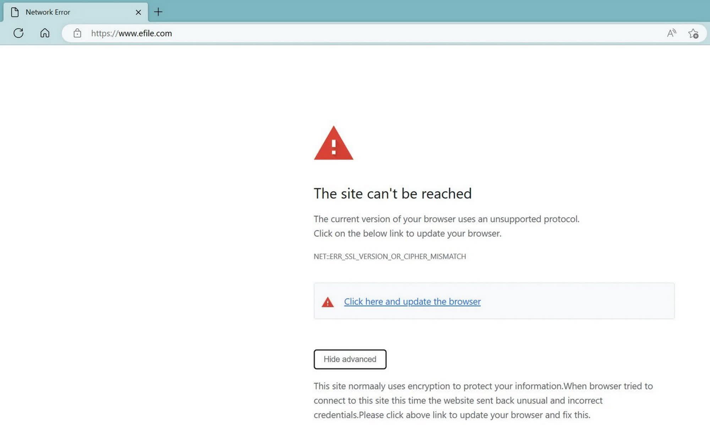This screenshot has height=425, width=710.
Task: Click 'Click on the below link' text line
Action: [x=408, y=234]
